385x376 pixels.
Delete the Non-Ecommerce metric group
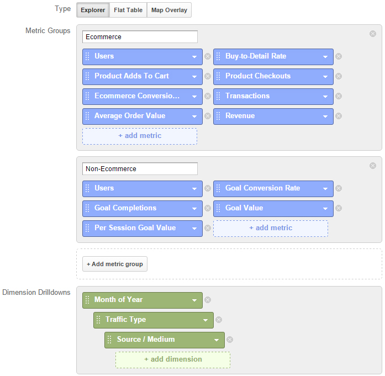click(x=373, y=166)
